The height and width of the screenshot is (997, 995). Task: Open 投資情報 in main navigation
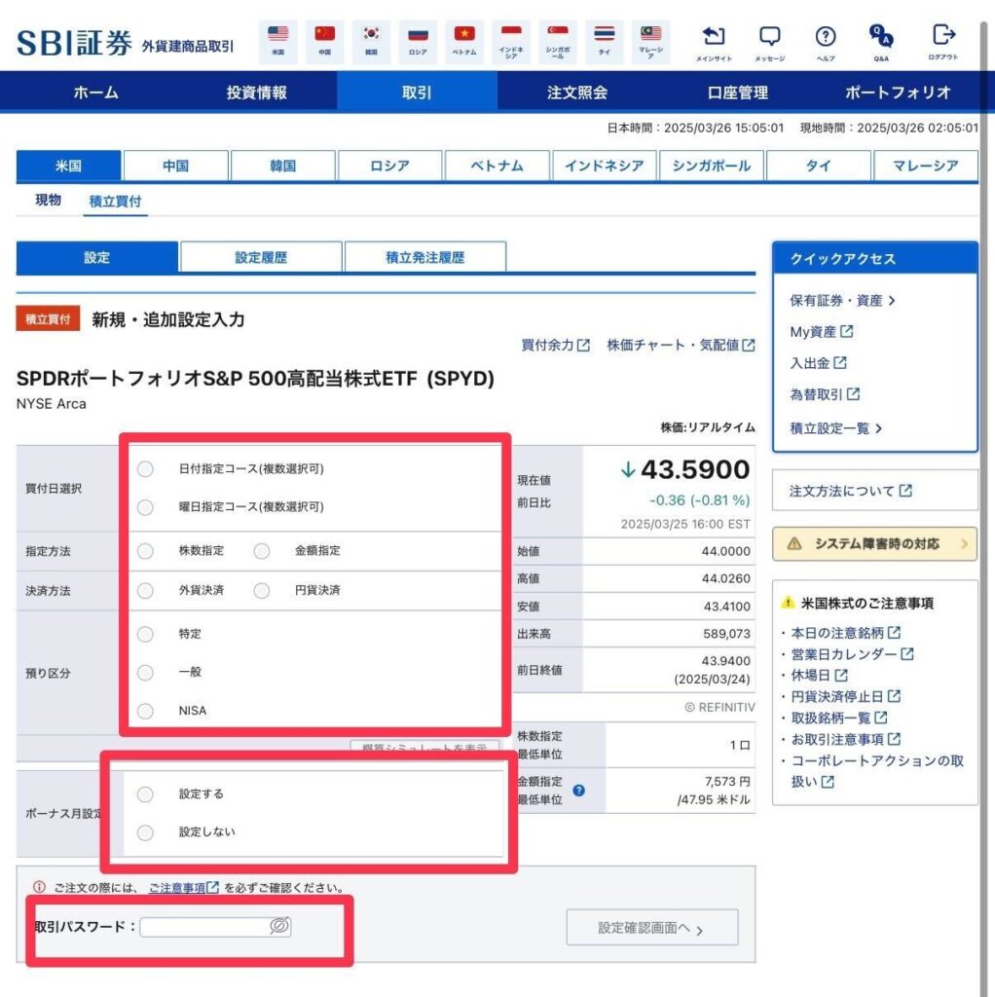pos(256,92)
